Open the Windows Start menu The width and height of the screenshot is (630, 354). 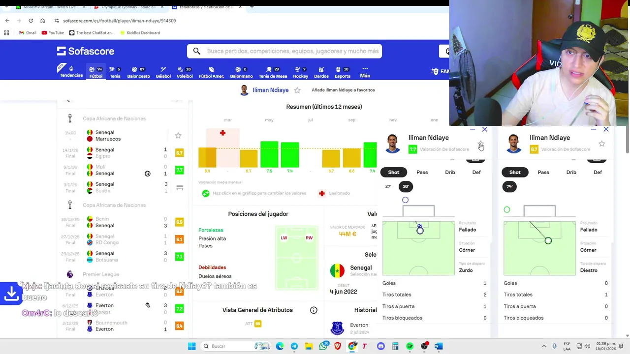191,346
